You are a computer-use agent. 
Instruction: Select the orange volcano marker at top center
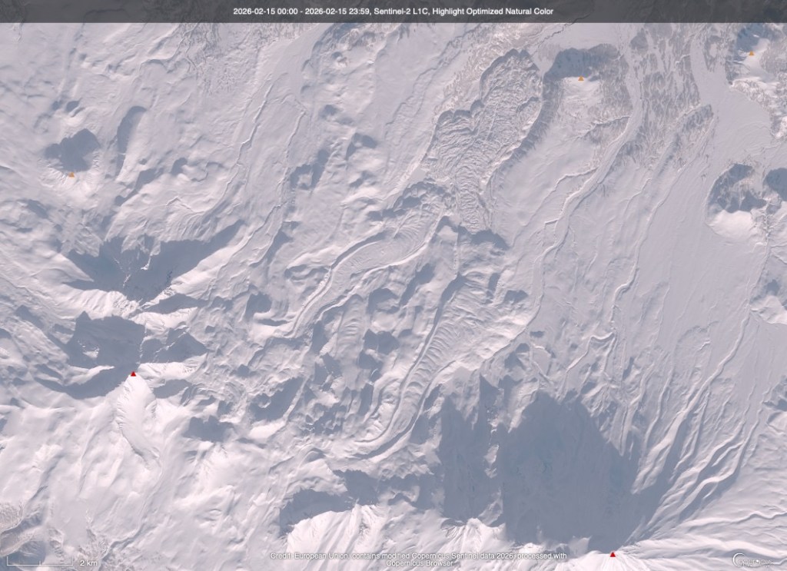coord(580,78)
